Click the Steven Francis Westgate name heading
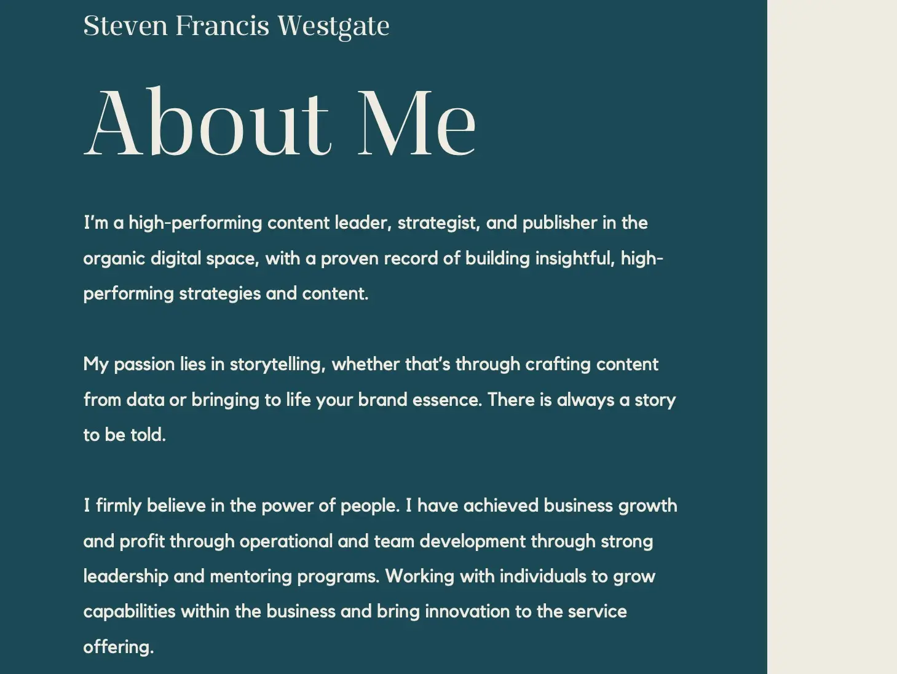Screen dimensions: 897x674 pos(236,26)
